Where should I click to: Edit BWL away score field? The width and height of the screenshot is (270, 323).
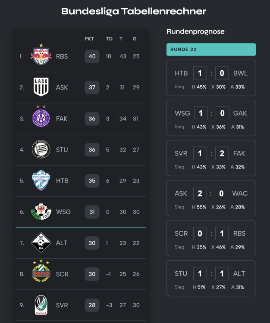click(222, 73)
